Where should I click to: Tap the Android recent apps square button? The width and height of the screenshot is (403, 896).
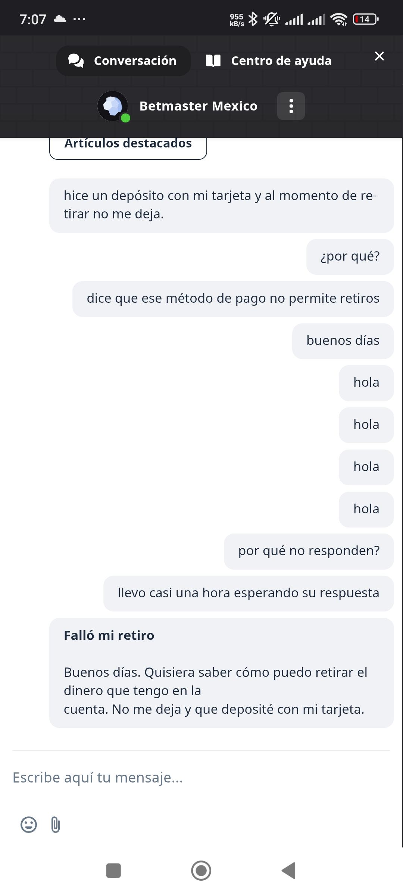(113, 871)
